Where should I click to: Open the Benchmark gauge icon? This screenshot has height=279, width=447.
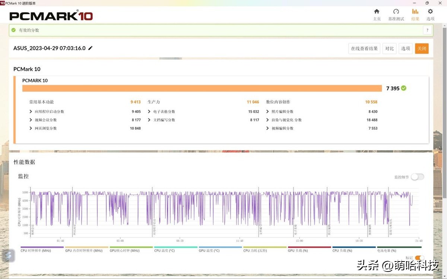tap(396, 12)
